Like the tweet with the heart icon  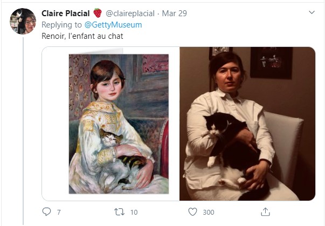click(x=192, y=212)
